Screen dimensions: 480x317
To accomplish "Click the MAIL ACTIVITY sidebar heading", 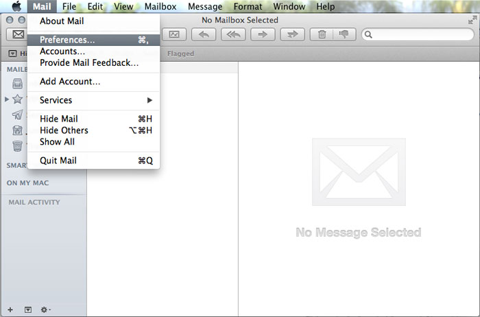I will pyautogui.click(x=34, y=202).
